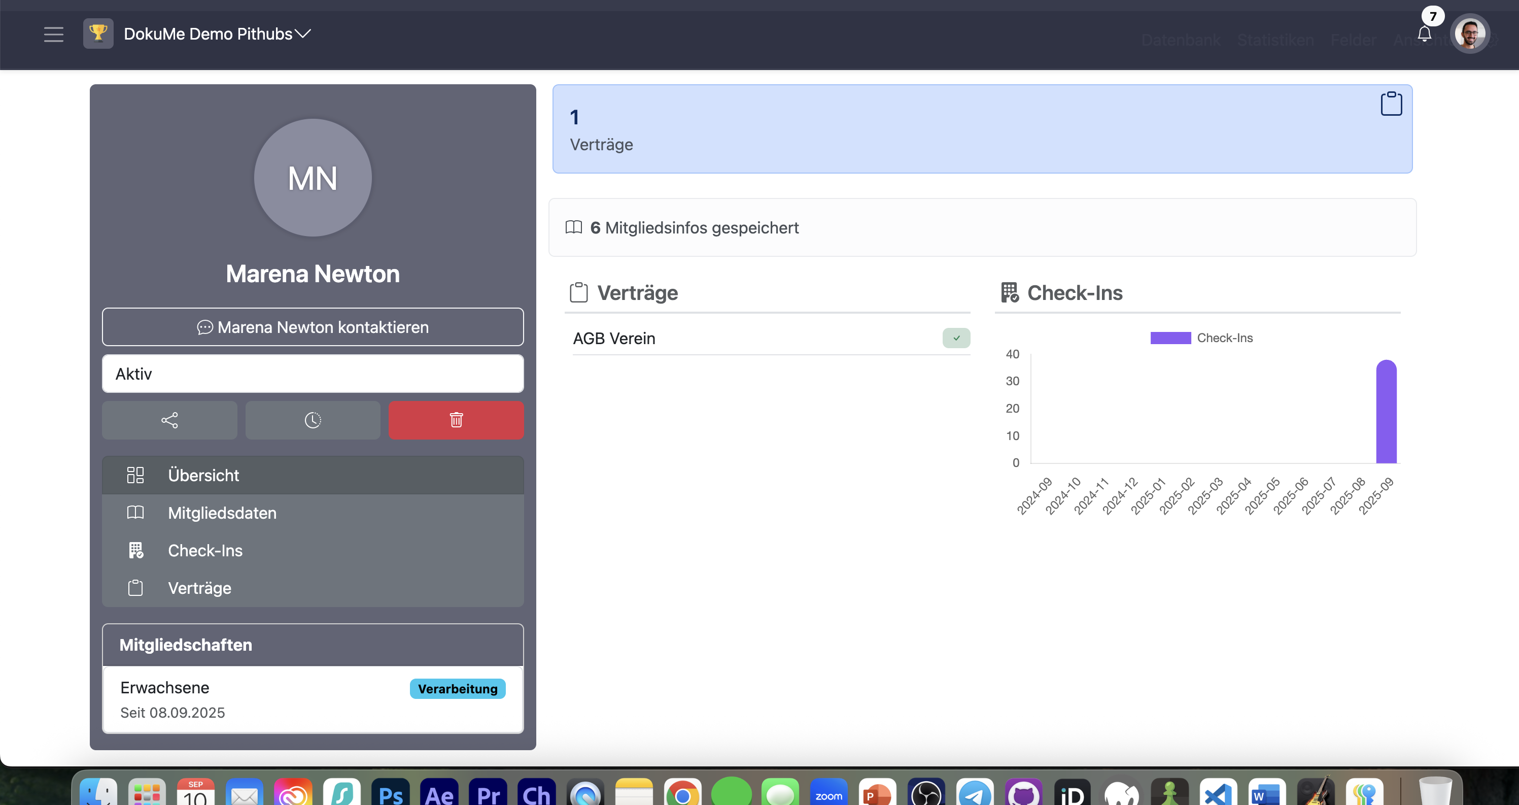Go to Check-Ins sidebar item

pyautogui.click(x=204, y=550)
